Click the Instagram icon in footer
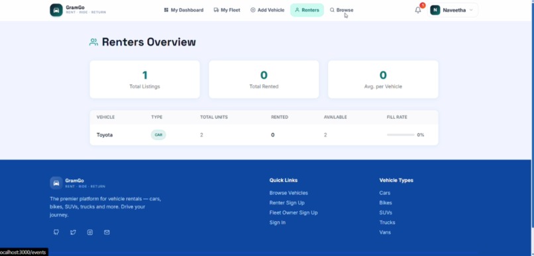This screenshot has height=256, width=534. click(90, 232)
